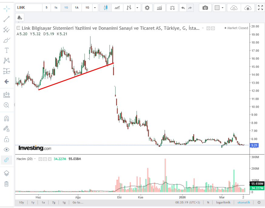Click the 08:35:19 (UTC+3) timezone

tap(188, 203)
